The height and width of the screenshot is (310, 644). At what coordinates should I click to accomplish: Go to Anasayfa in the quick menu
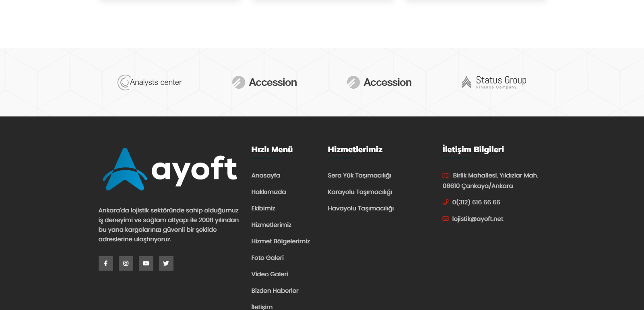[266, 175]
